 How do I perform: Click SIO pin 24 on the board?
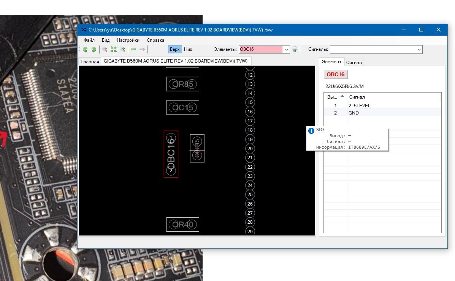click(x=250, y=185)
